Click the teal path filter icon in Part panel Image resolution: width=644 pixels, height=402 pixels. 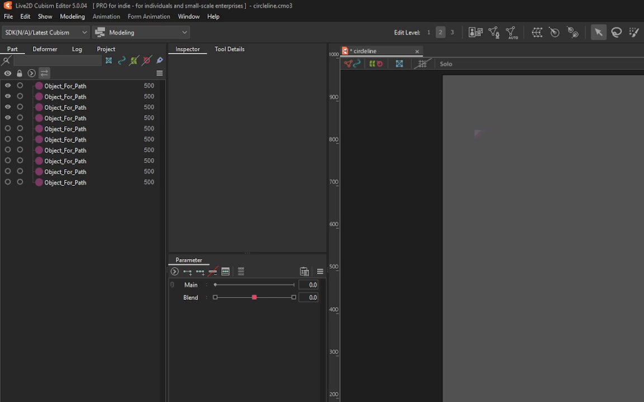point(121,61)
